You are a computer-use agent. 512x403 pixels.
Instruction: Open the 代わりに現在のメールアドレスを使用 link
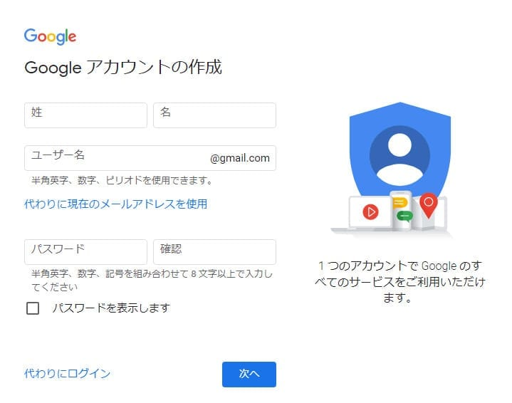(115, 204)
